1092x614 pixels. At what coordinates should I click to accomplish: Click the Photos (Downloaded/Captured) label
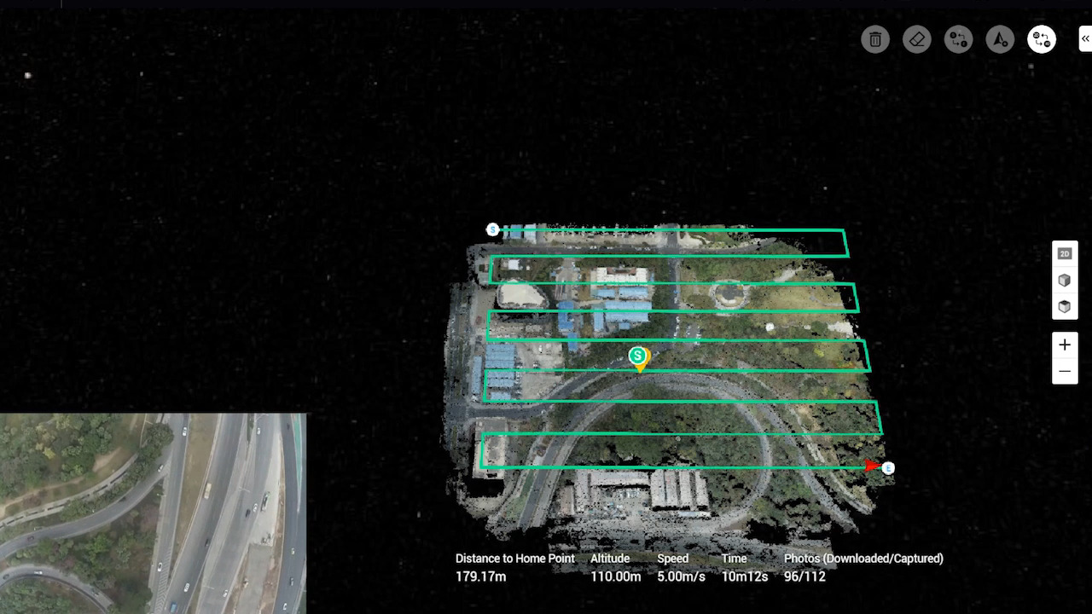(x=863, y=559)
